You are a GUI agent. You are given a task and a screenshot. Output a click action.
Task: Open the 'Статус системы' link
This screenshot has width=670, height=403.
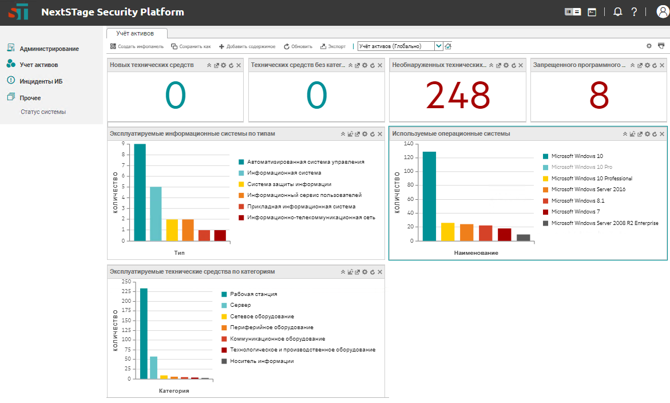[x=43, y=112]
